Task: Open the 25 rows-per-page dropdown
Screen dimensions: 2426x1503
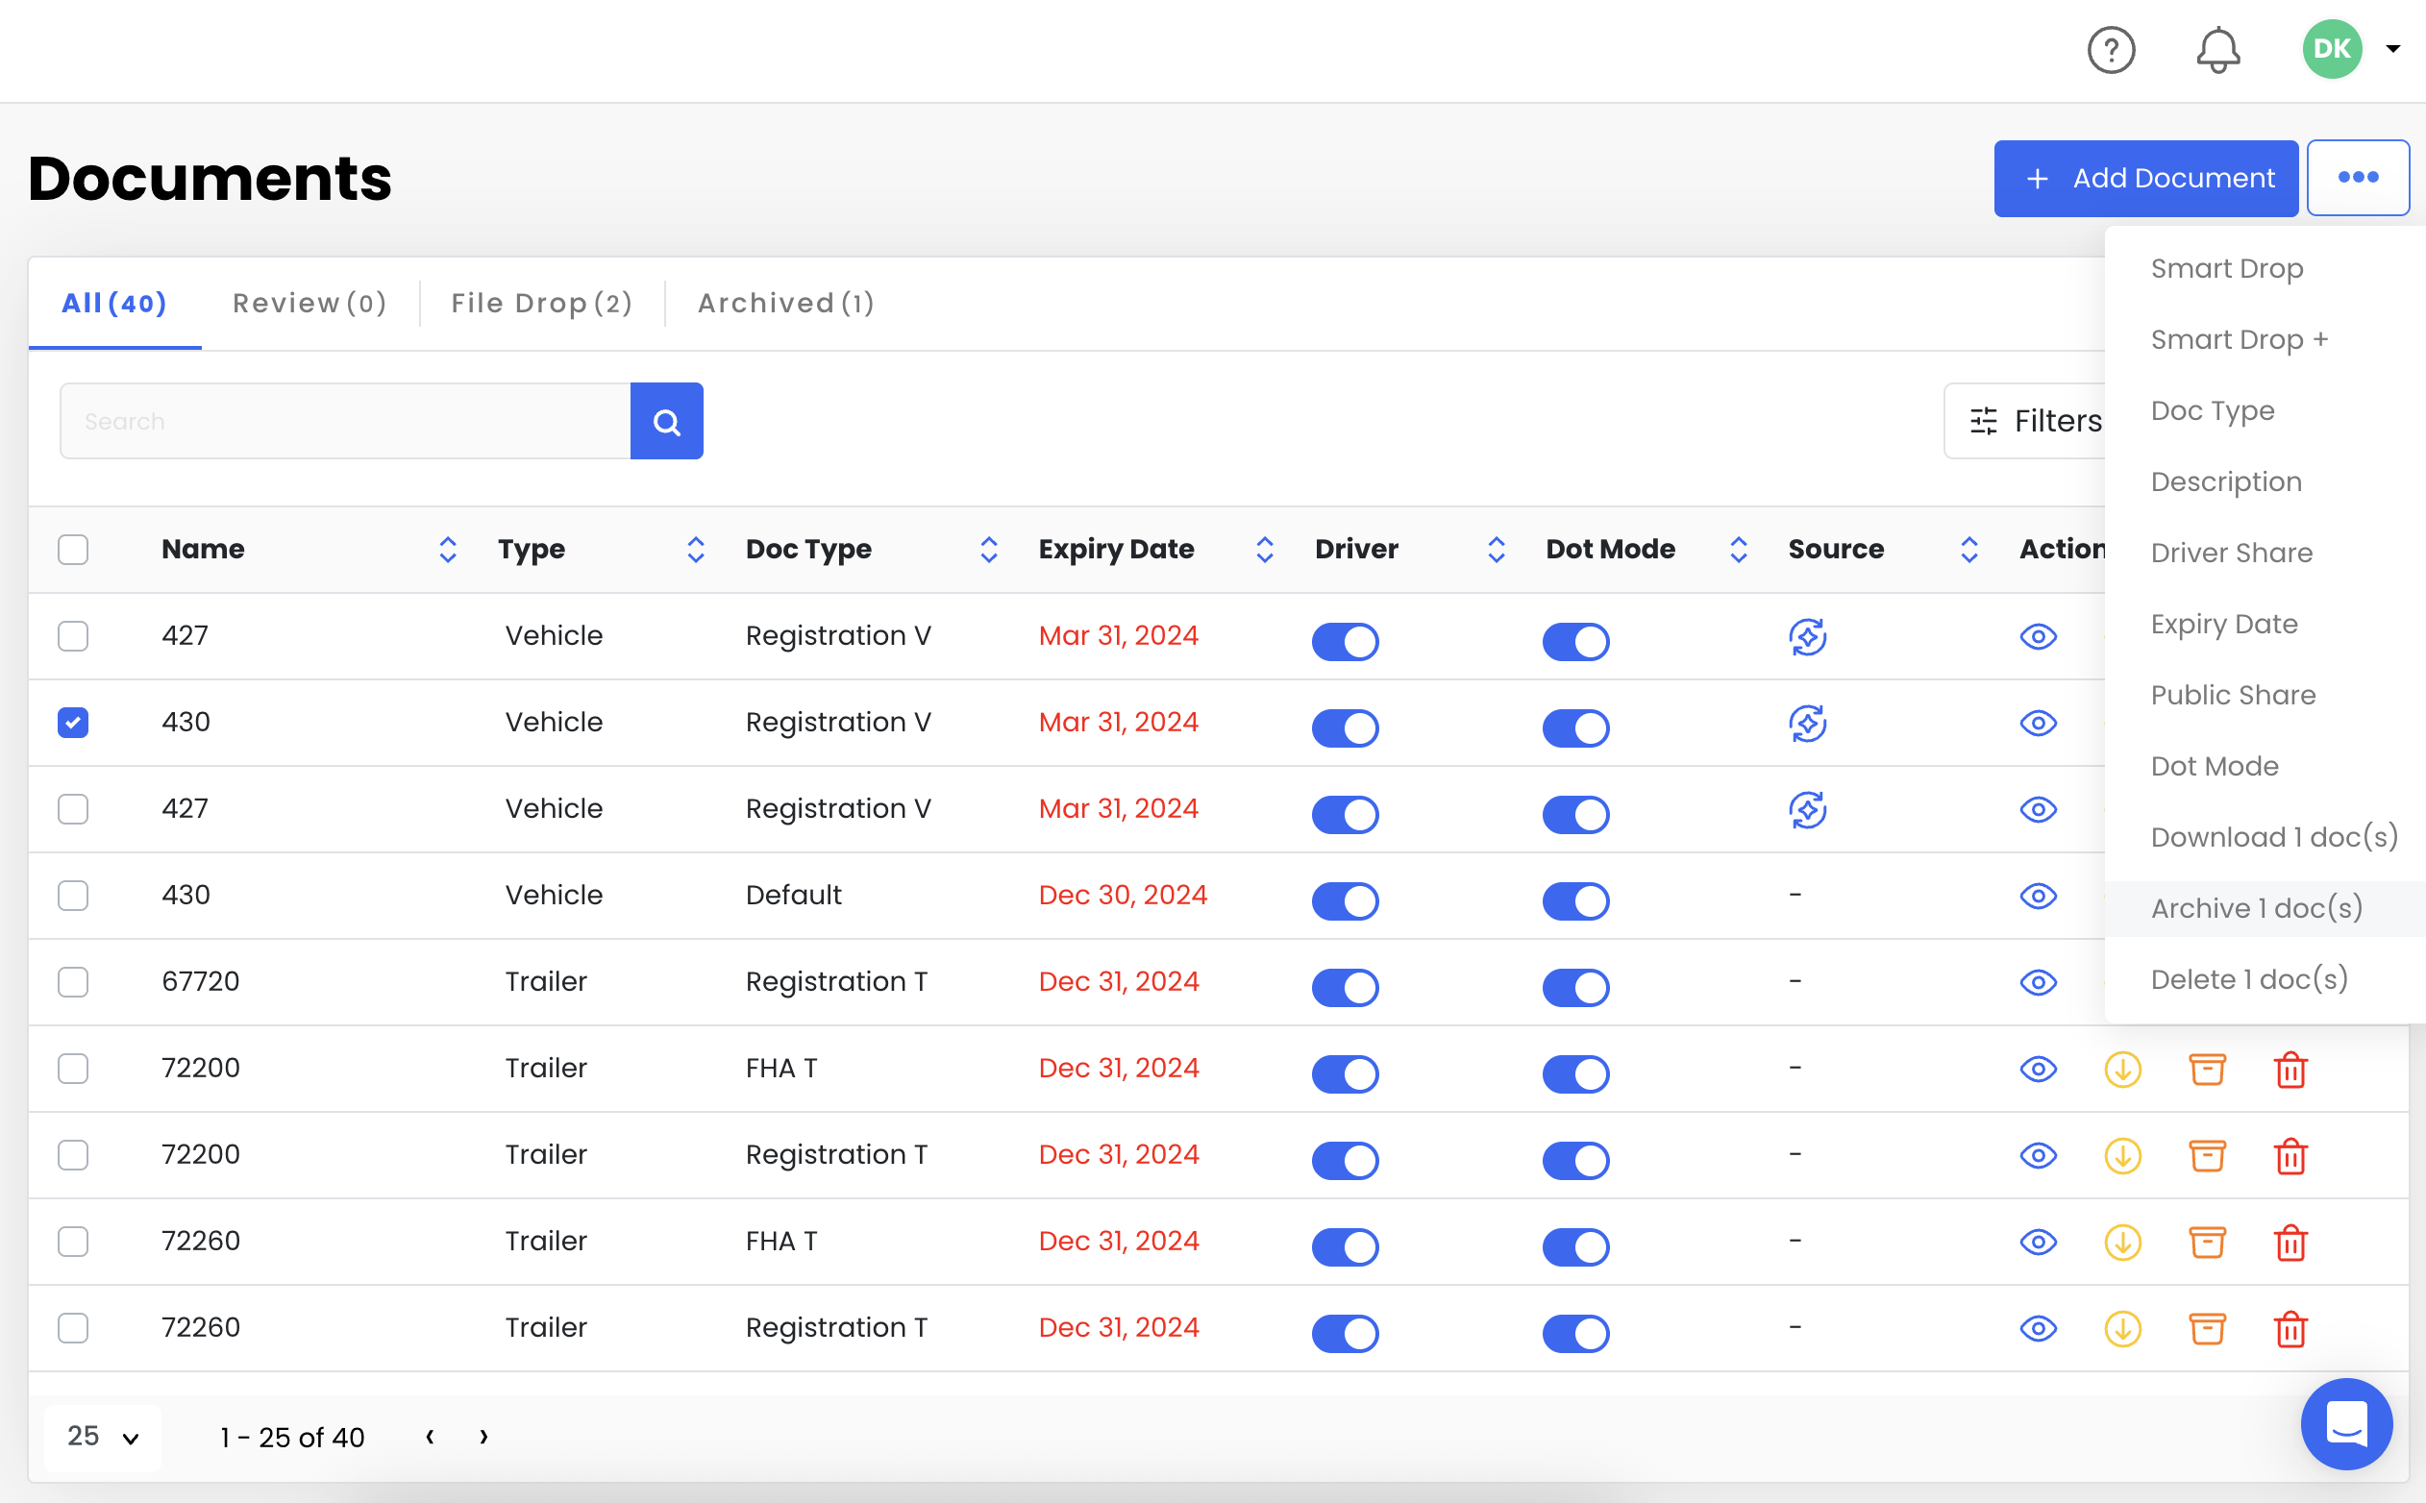Action: pos(103,1438)
